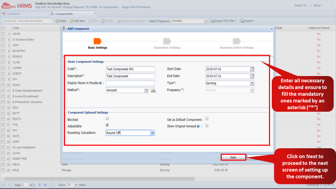The width and height of the screenshot is (336, 189).
Task: Click the Code input field
Action: click(130, 69)
